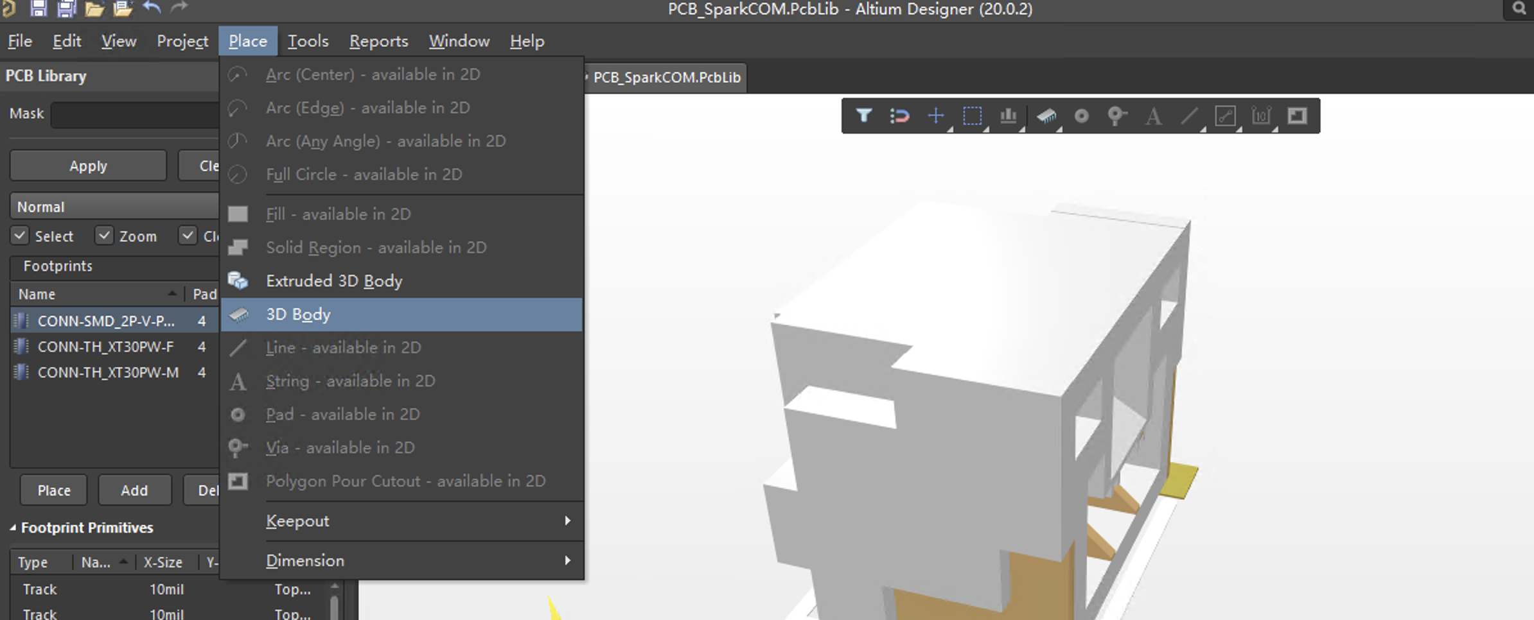Click the dashed rectangle selection icon
1534x620 pixels.
[x=972, y=116]
